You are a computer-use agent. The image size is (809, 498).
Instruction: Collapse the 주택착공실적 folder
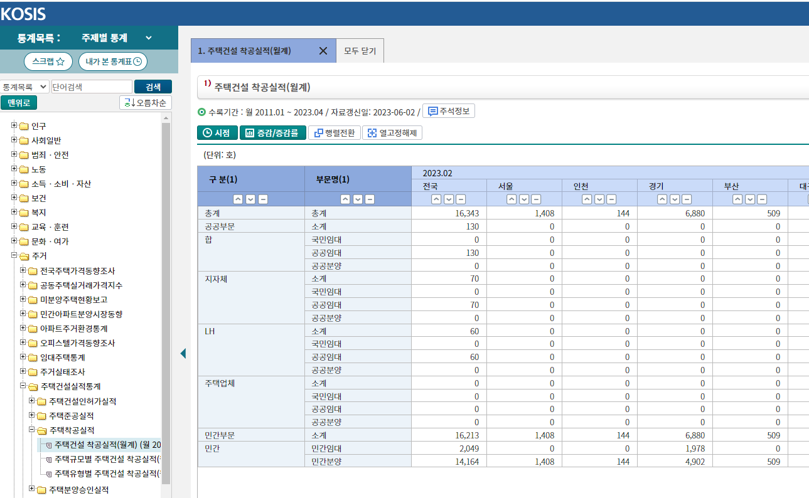tap(32, 430)
